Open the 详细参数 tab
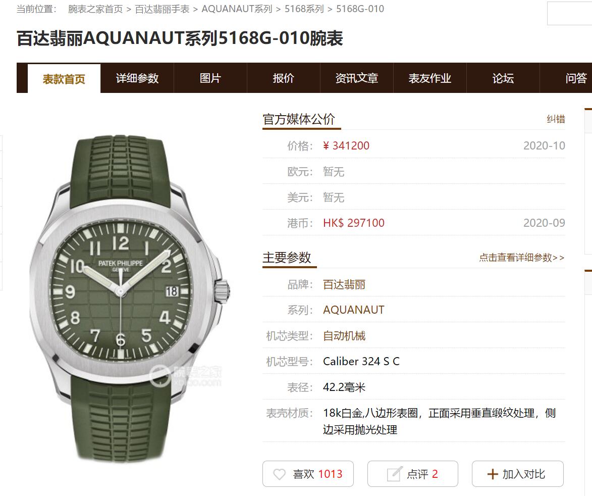 137,78
